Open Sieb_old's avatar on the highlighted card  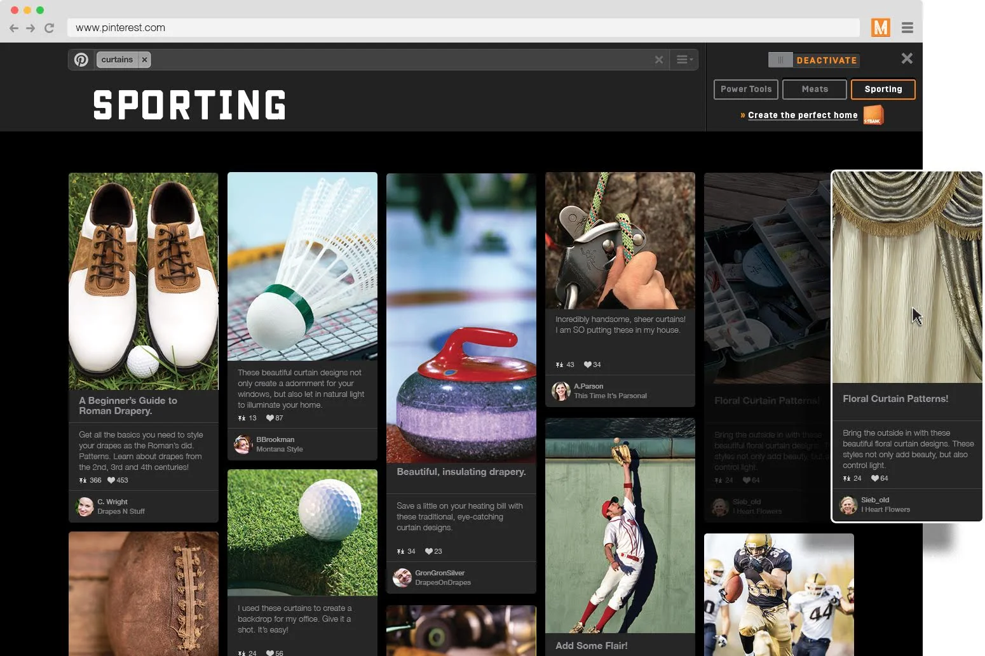coord(848,505)
